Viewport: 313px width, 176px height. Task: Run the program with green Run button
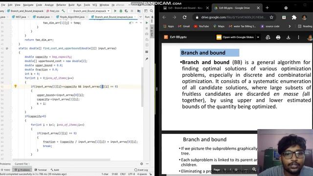tap(115, 11)
